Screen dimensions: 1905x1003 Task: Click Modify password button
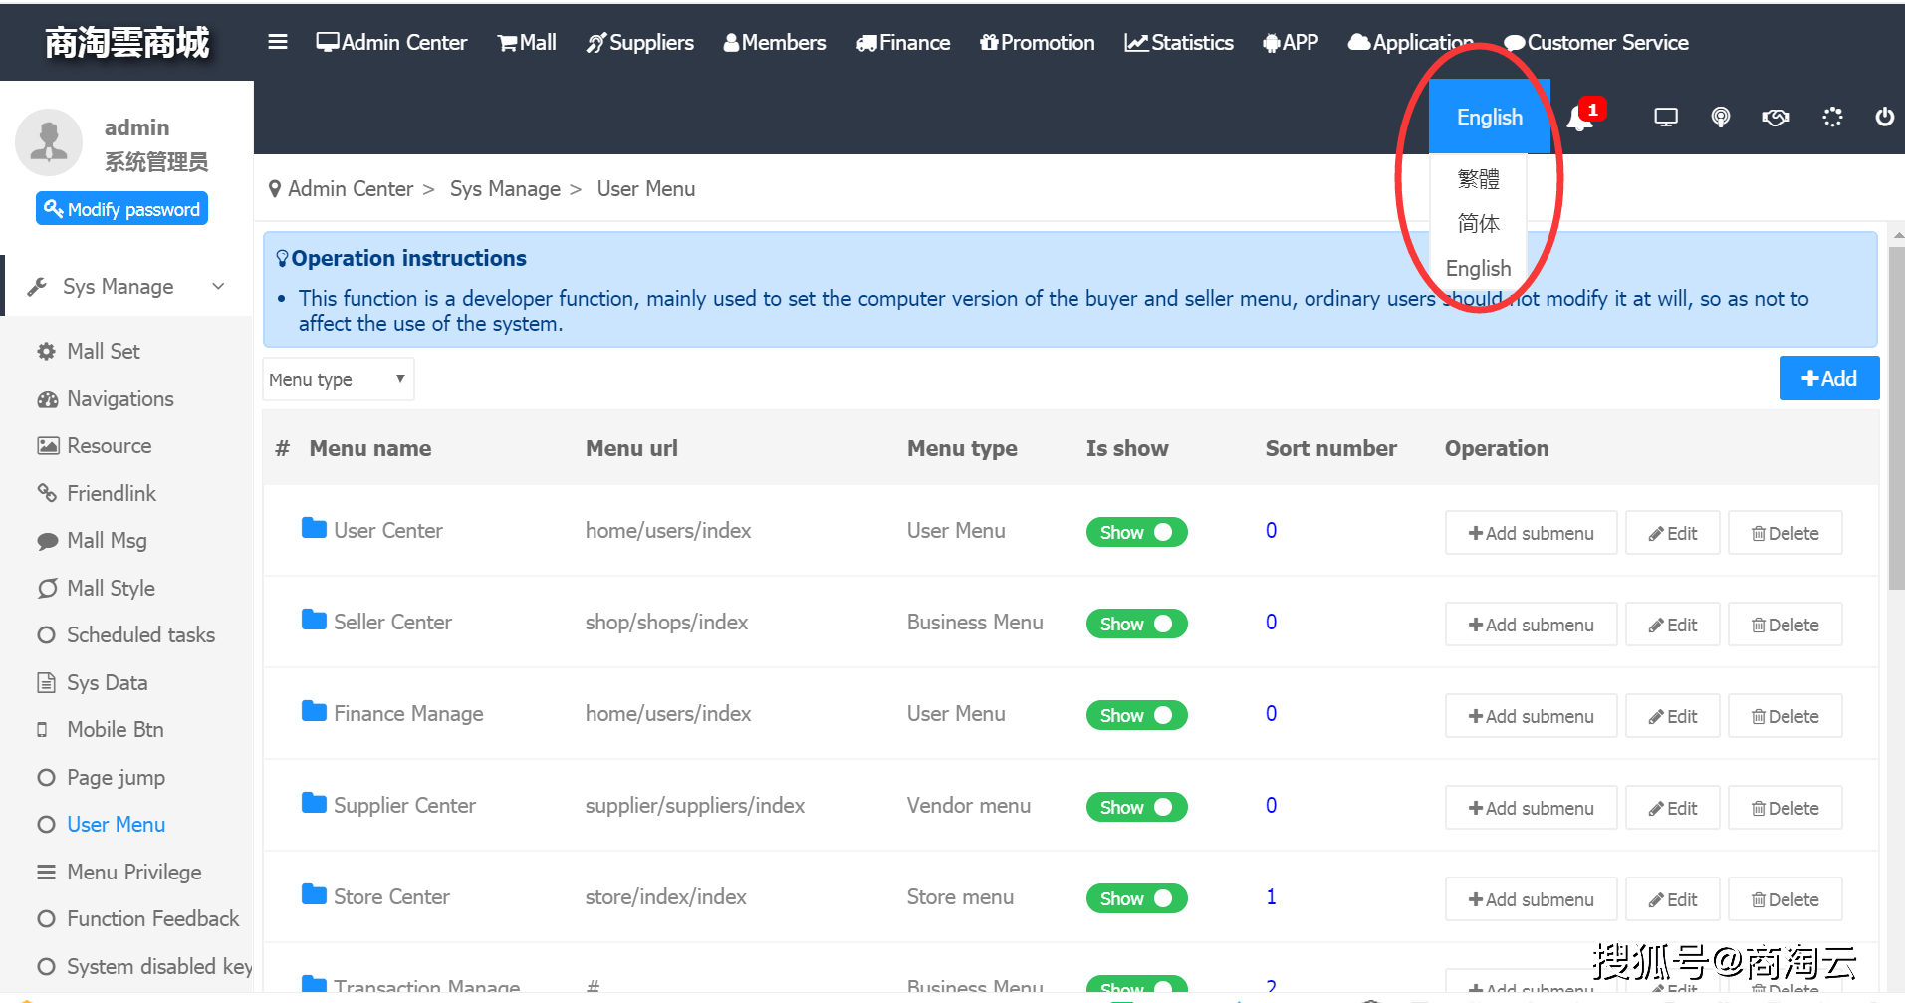[121, 209]
